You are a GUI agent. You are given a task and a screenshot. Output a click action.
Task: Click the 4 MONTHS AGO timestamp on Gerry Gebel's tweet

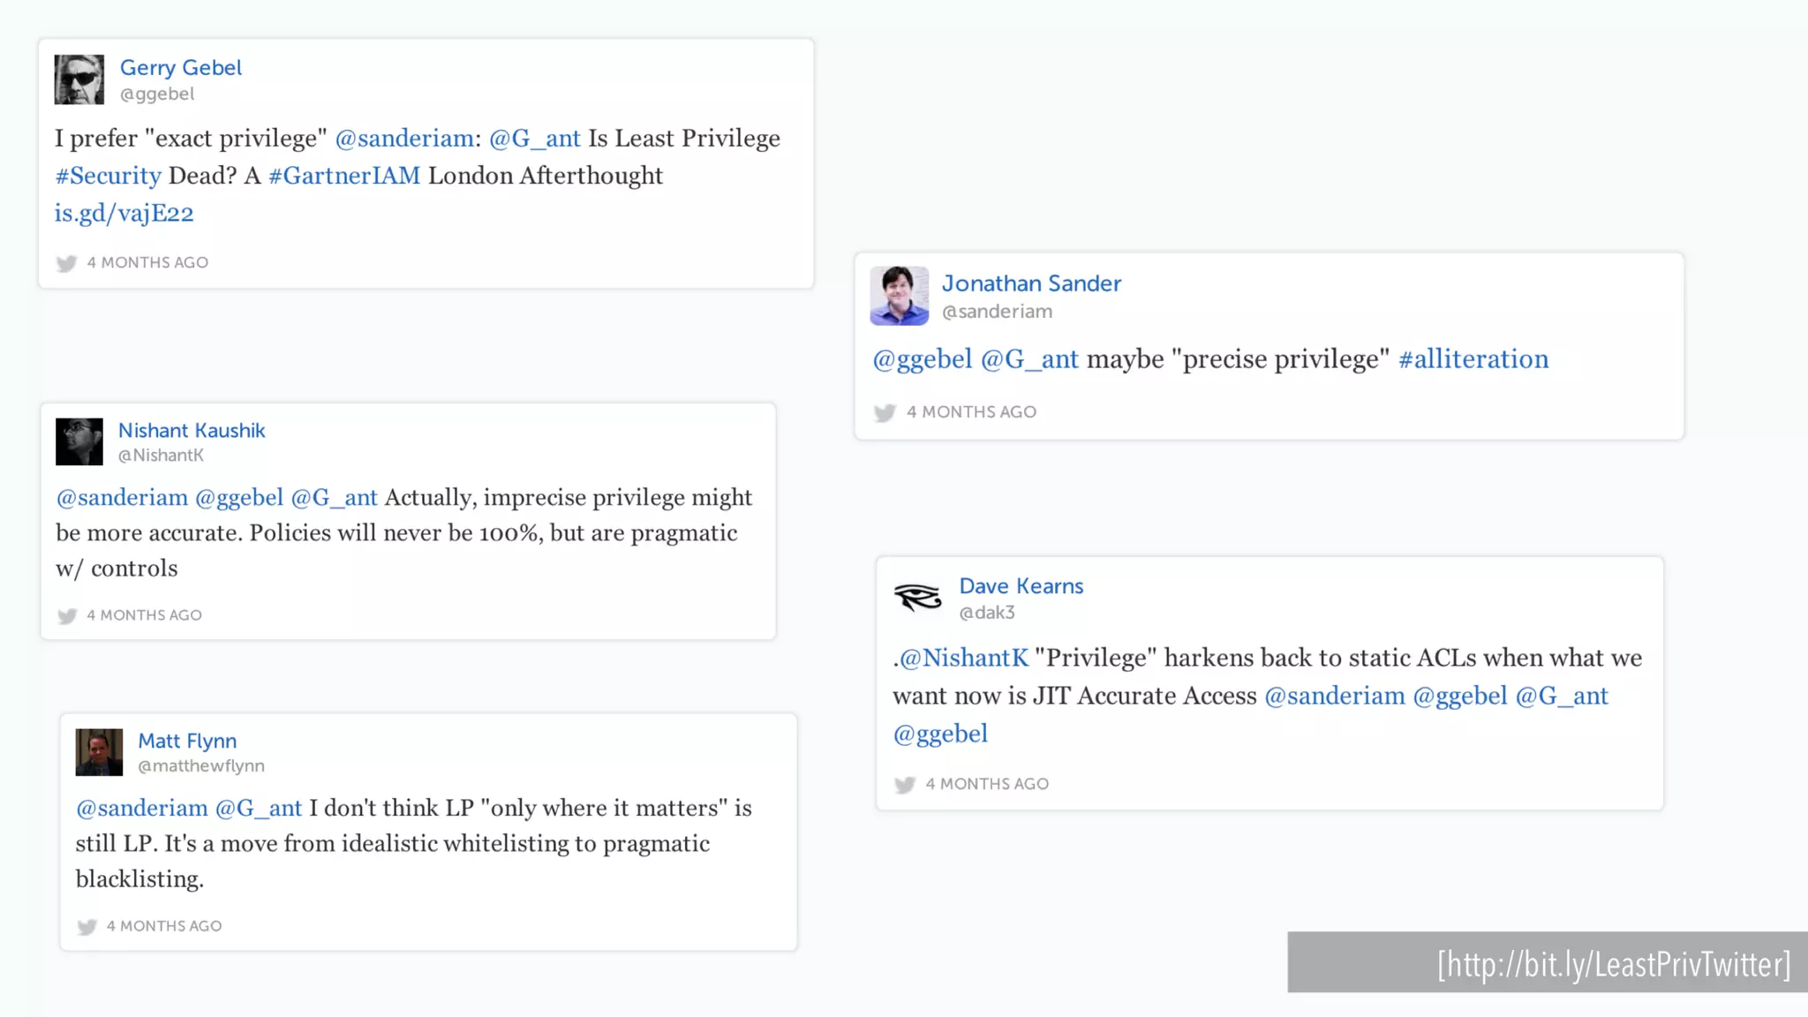click(x=147, y=263)
